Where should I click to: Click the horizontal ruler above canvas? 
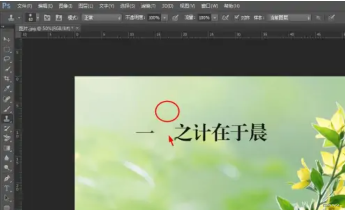(183, 35)
